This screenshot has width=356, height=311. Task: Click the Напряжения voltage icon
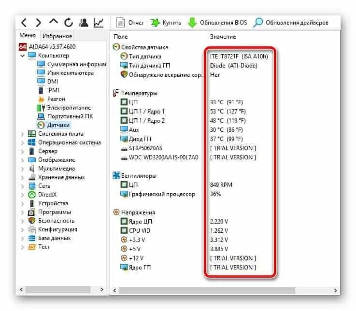(116, 212)
